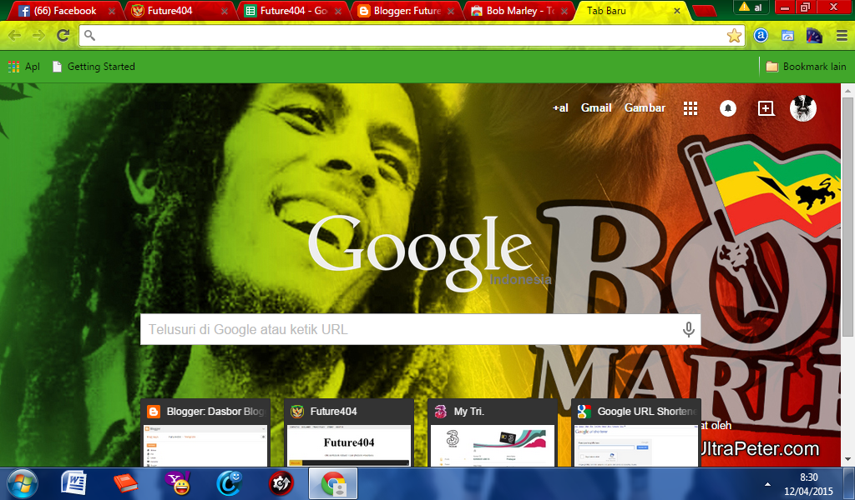Viewport: 855px width, 500px height.
Task: Click the yellow warning 'al' profile button
Action: pyautogui.click(x=751, y=7)
